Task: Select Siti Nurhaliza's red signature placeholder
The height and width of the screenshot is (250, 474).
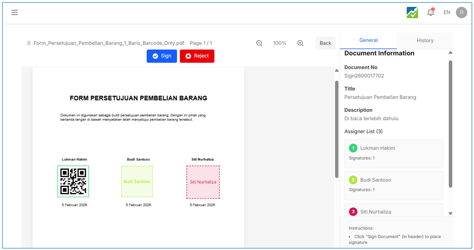Action: point(203,182)
